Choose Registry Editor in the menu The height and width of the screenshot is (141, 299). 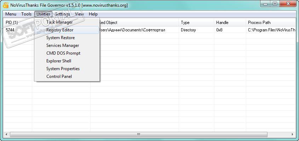pyautogui.click(x=67, y=30)
